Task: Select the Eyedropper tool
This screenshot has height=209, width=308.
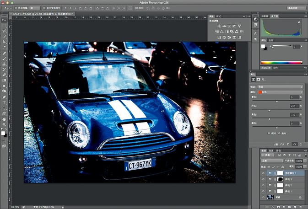Action: (4, 47)
